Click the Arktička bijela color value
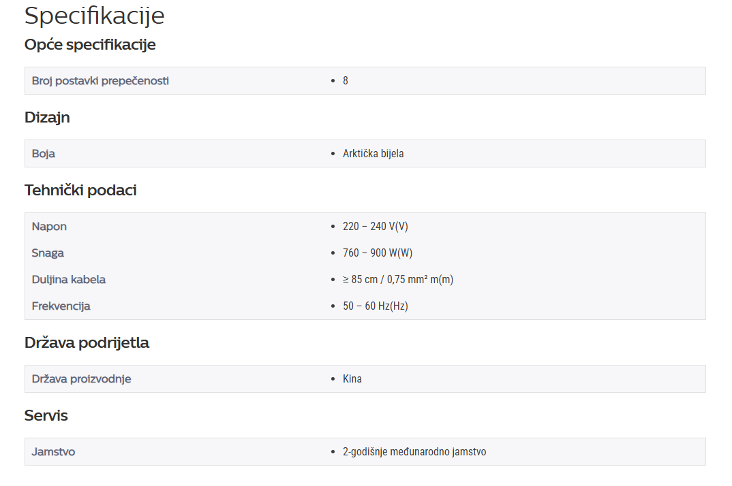 point(373,153)
